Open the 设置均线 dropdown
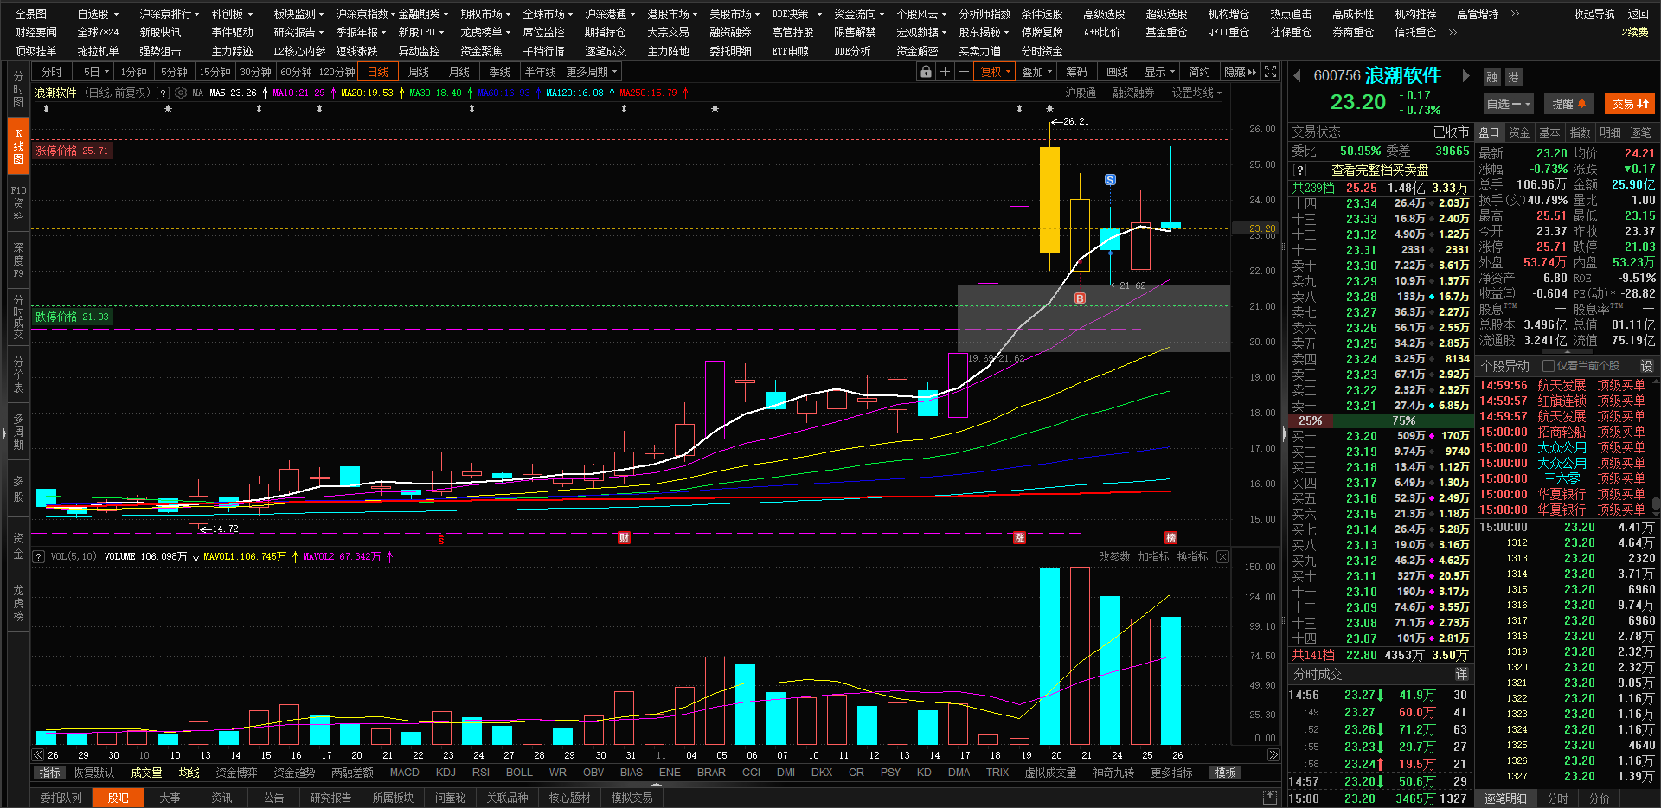 point(1196,93)
